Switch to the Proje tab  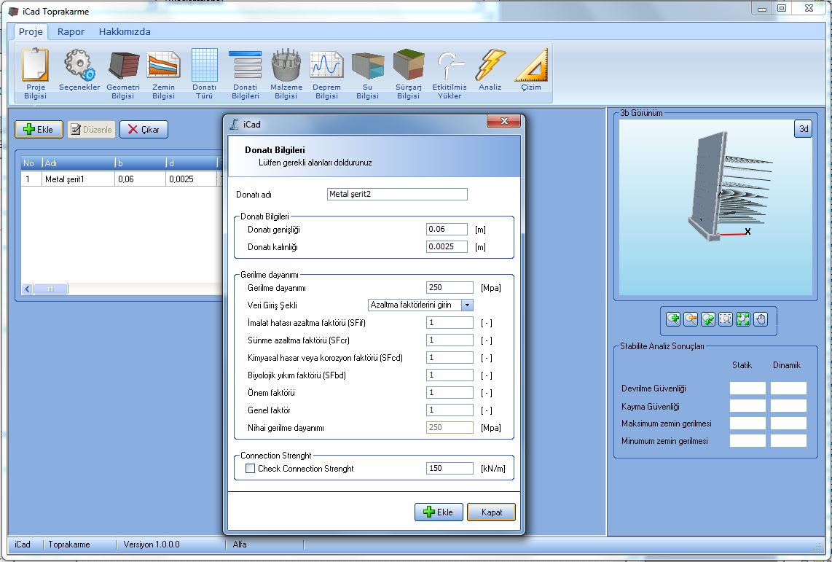pos(31,31)
